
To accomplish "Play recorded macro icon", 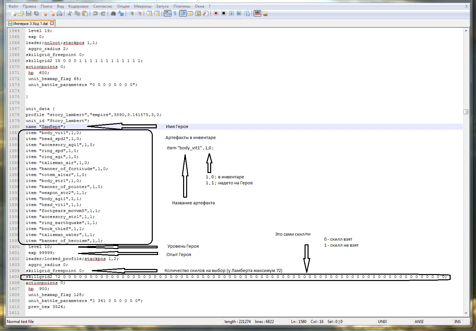I will tap(231, 14).
